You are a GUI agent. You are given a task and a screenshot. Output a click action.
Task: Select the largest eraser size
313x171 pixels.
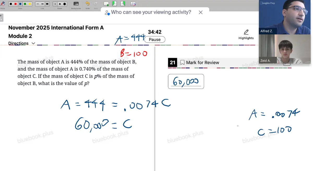click(65, 4)
